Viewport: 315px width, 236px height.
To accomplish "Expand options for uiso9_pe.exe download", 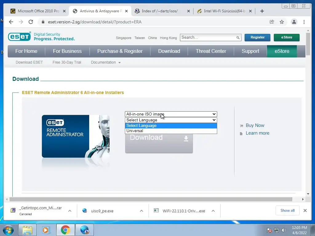I will click(142, 211).
